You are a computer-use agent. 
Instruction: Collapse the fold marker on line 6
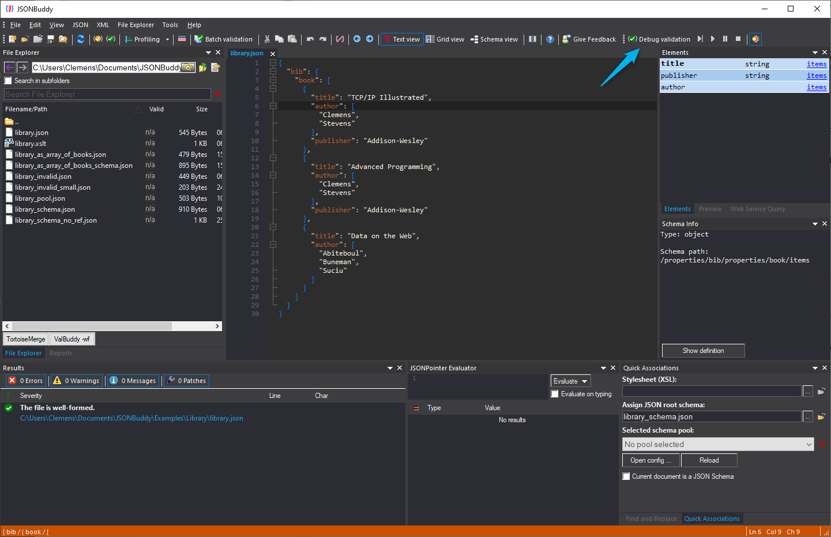click(x=273, y=106)
